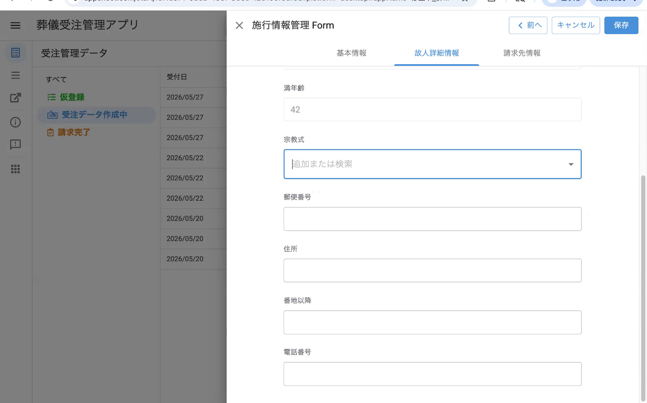Click the 郵便番号 input field
The image size is (647, 403).
click(433, 219)
